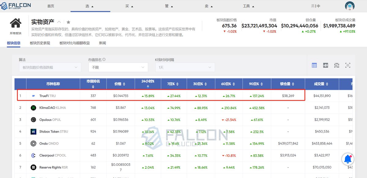This screenshot has width=367, height=178.
Task: Click Ondo's 锁仓量 value $439,077,842
Action: [x=288, y=144]
